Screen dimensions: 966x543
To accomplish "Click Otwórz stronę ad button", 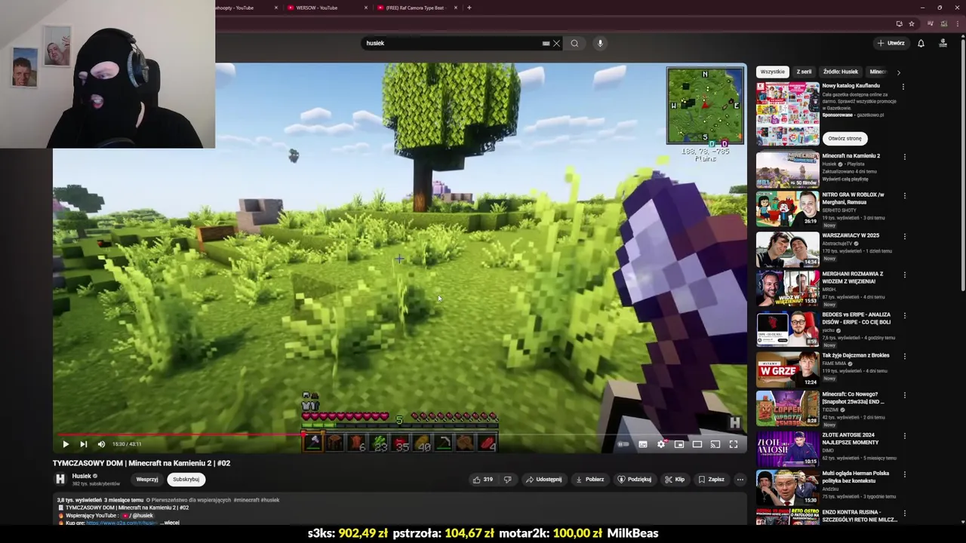I will pyautogui.click(x=844, y=139).
